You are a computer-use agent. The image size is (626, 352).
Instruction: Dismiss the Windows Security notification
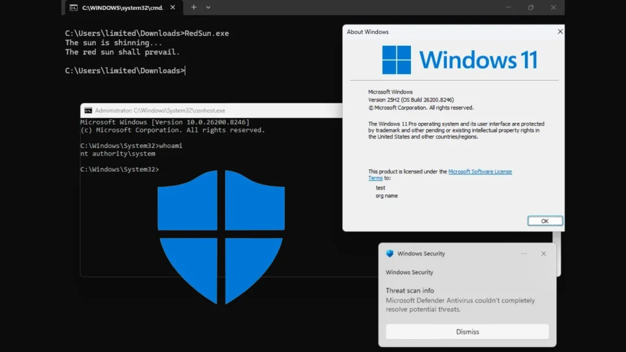(x=467, y=331)
